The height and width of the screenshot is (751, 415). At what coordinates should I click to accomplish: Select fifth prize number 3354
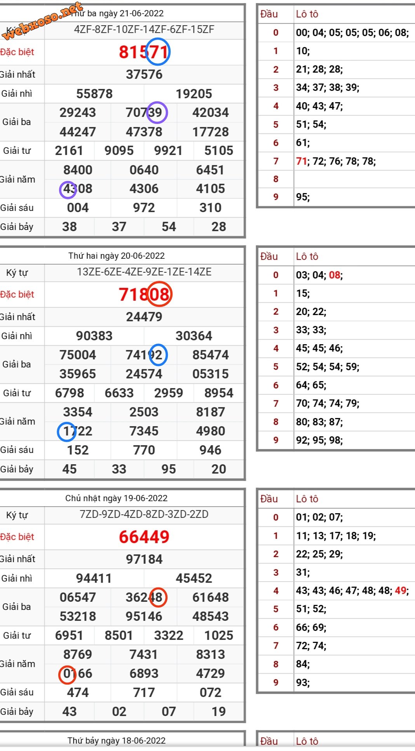coord(78,412)
